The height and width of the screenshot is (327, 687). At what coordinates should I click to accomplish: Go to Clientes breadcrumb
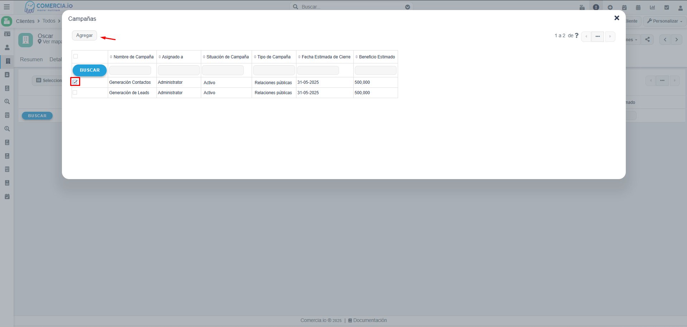25,21
